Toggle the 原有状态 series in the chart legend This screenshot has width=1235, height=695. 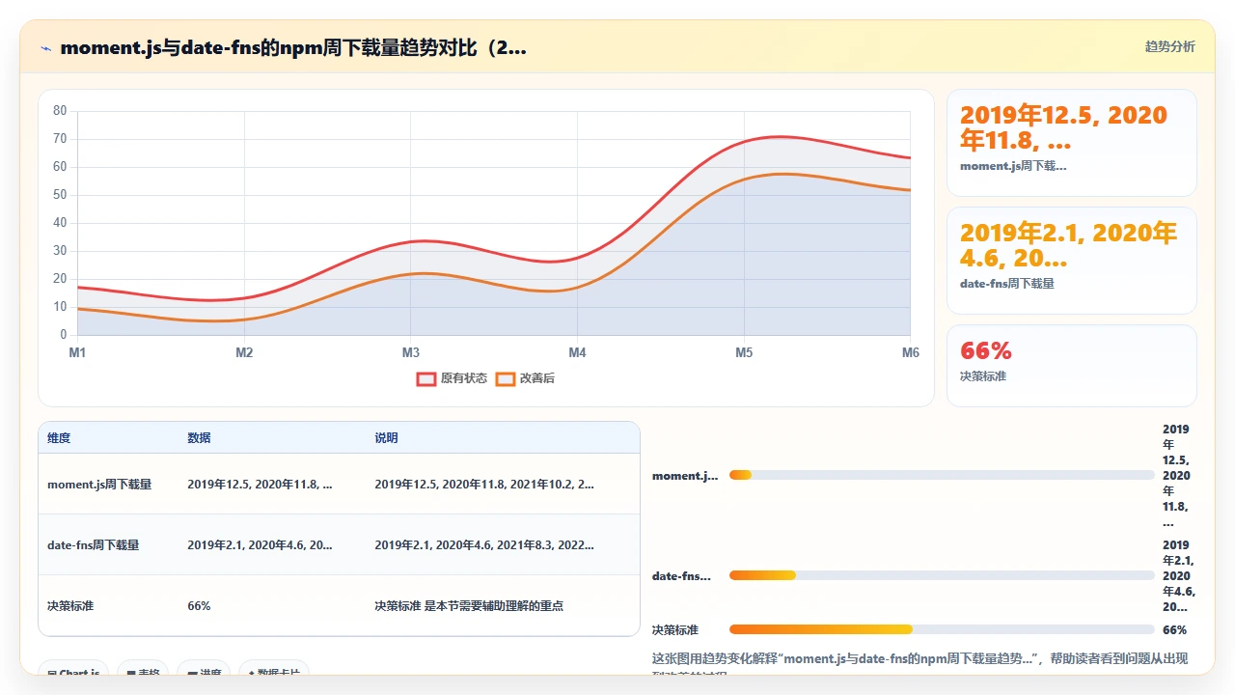[452, 378]
